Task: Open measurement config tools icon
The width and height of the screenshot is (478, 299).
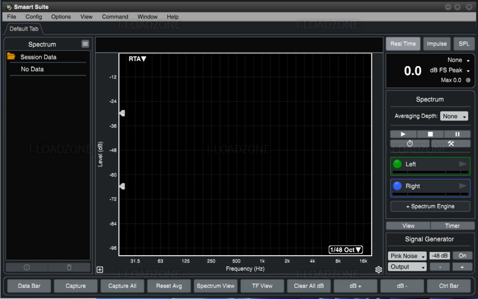Action: [x=451, y=143]
